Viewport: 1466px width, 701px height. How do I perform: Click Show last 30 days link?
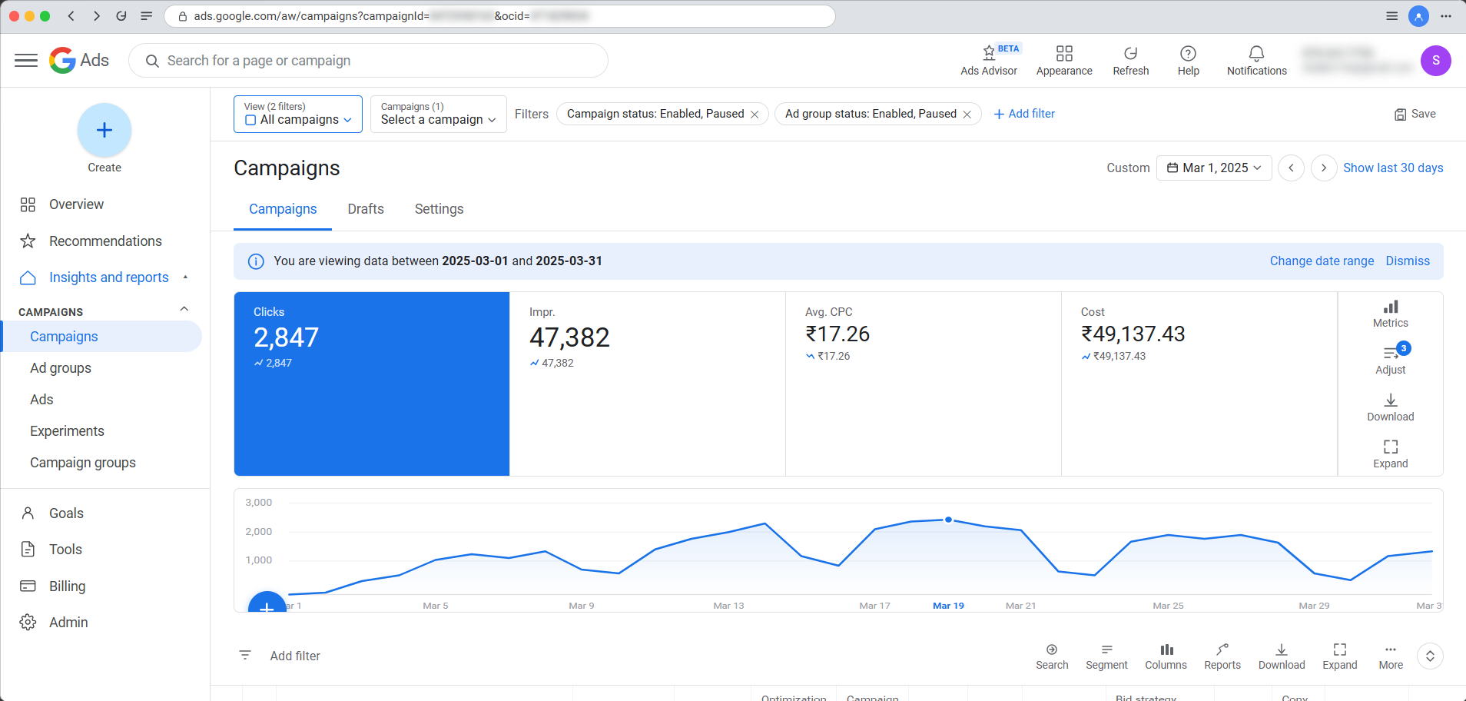pyautogui.click(x=1393, y=168)
